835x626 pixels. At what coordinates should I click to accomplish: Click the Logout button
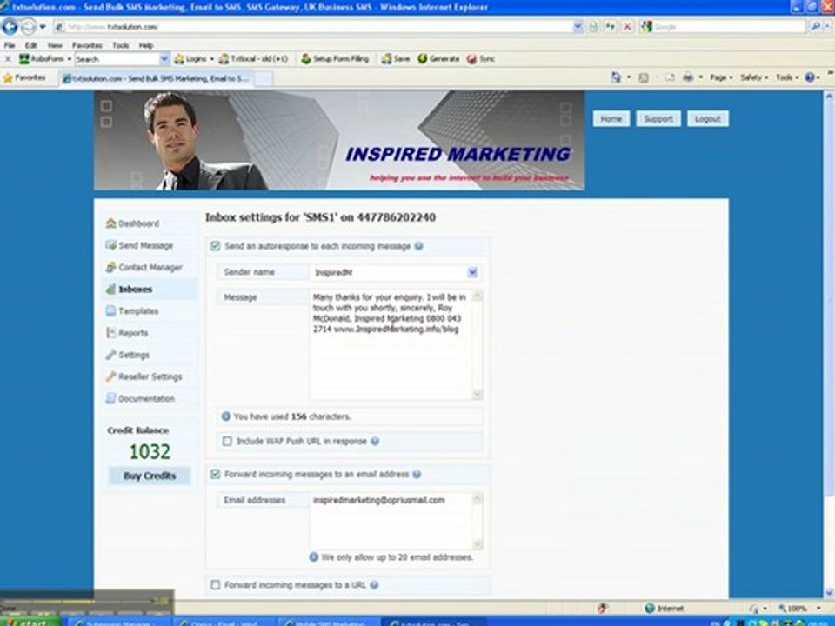tap(708, 119)
